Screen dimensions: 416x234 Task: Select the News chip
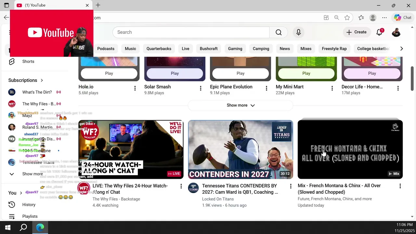point(285,49)
